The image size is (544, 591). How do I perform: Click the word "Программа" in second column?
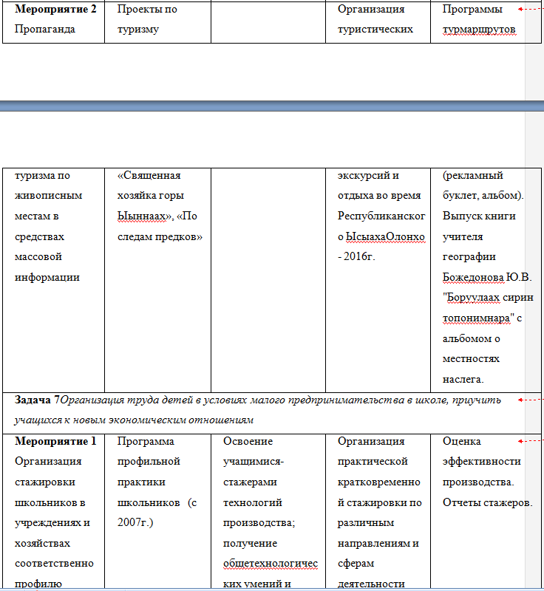[146, 441]
